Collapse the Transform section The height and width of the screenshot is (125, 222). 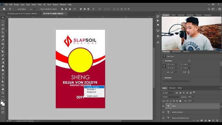coord(163,61)
